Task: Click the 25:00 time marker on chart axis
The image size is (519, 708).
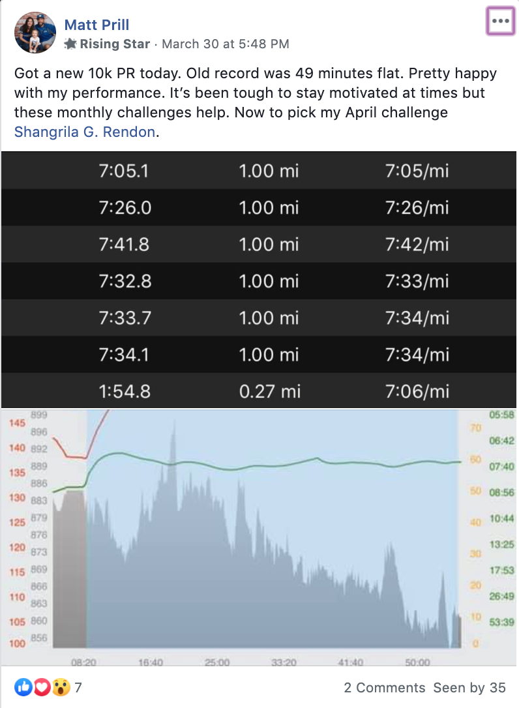Action: click(x=217, y=662)
